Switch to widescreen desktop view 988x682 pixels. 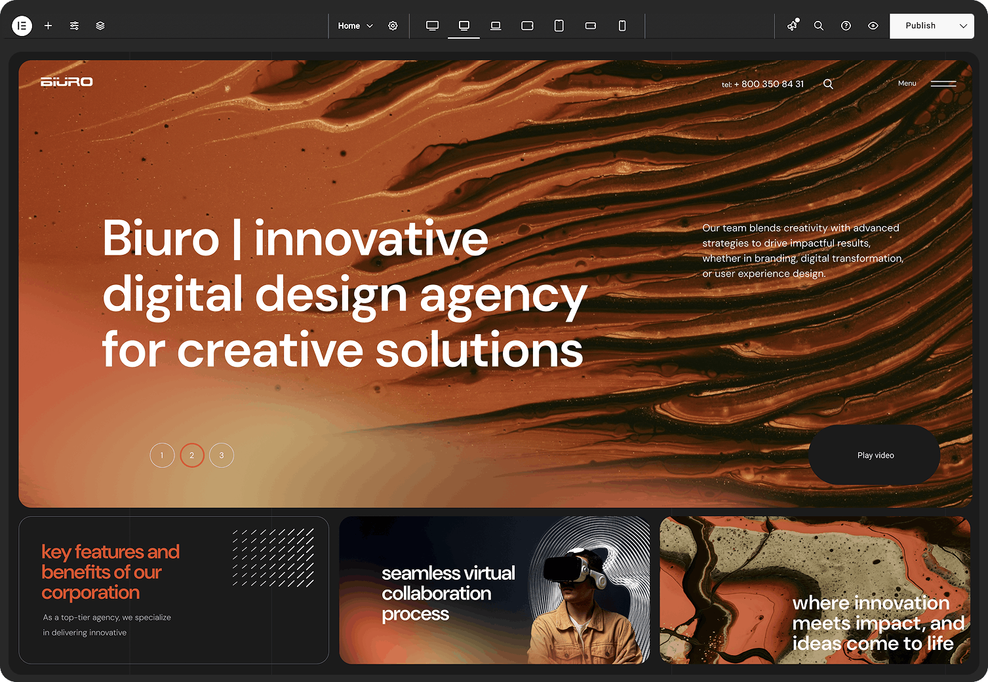[x=432, y=26]
